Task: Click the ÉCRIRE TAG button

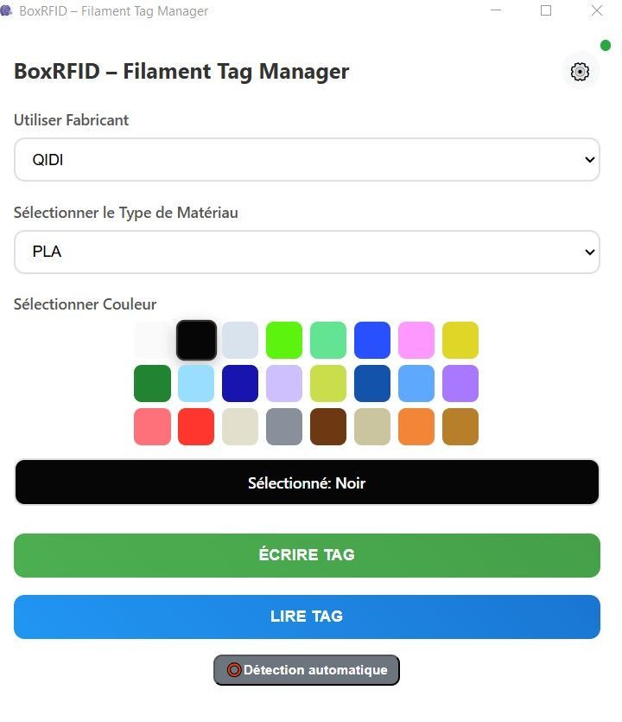Action: tap(307, 555)
